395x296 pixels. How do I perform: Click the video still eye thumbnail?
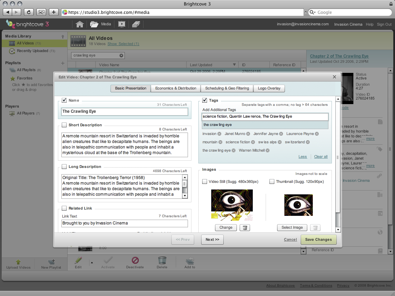point(232,205)
